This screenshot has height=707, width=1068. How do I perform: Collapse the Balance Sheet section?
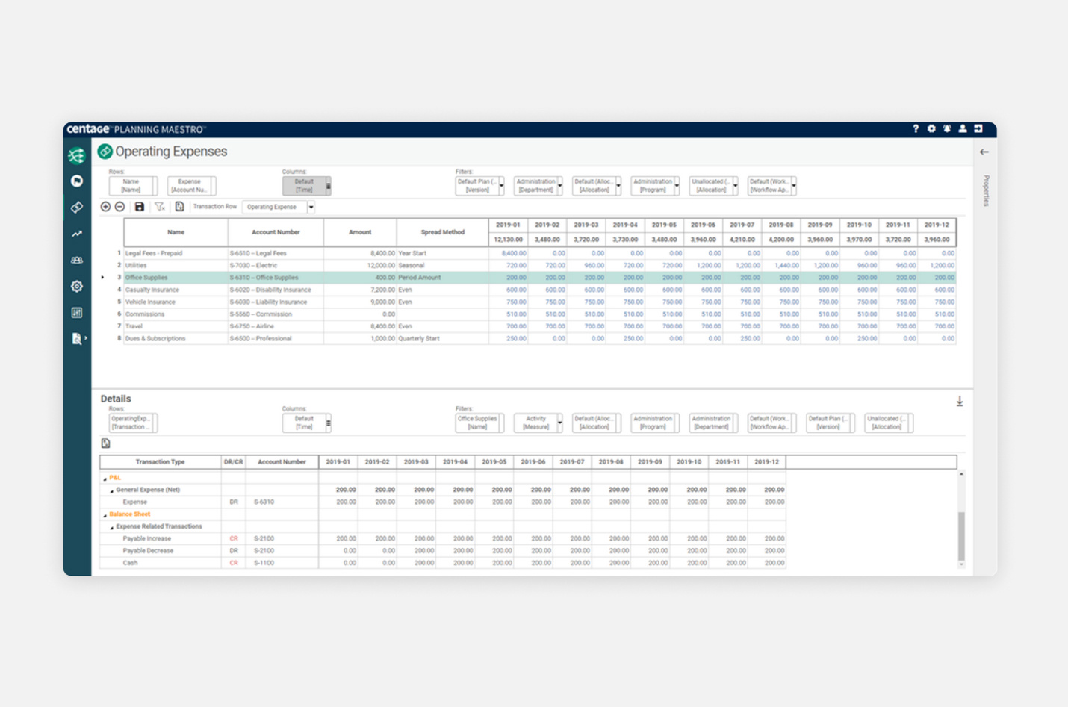[104, 514]
